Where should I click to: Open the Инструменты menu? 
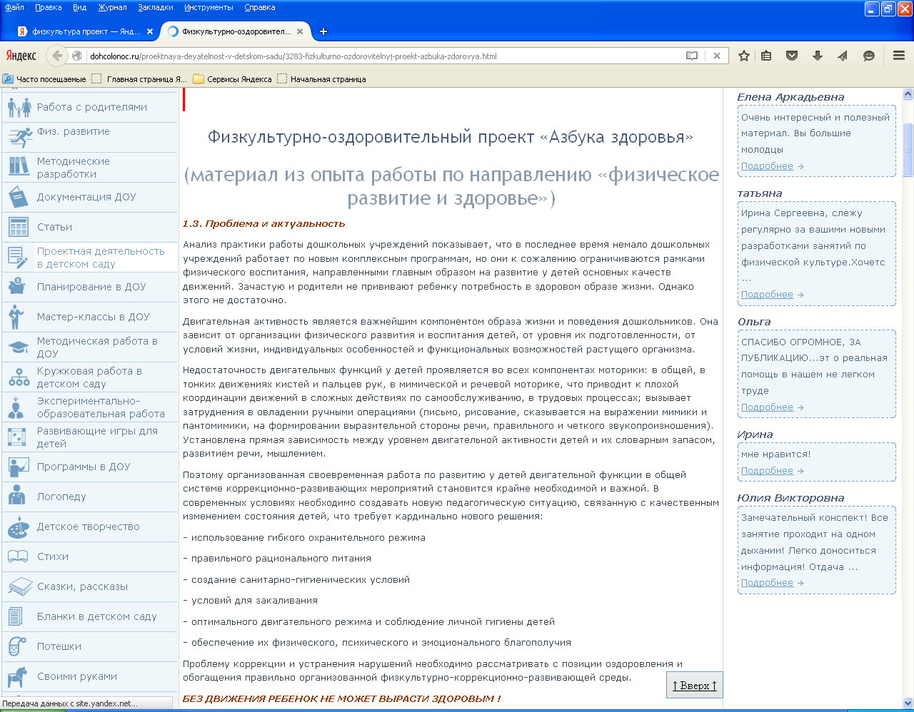[x=209, y=7]
